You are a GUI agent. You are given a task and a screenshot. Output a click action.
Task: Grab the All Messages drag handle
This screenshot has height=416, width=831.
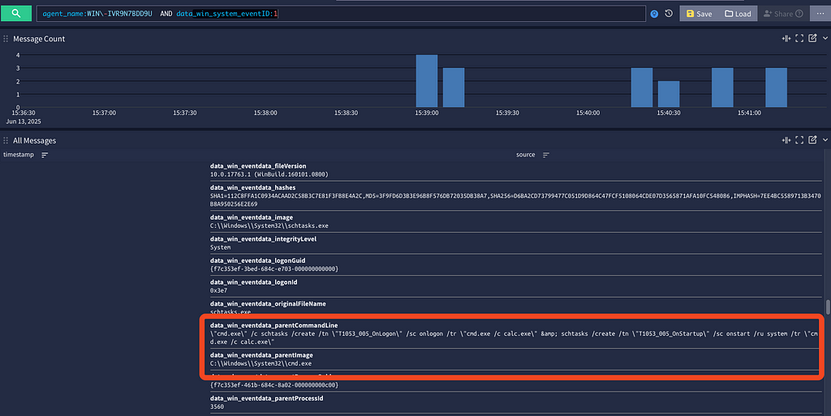point(6,140)
